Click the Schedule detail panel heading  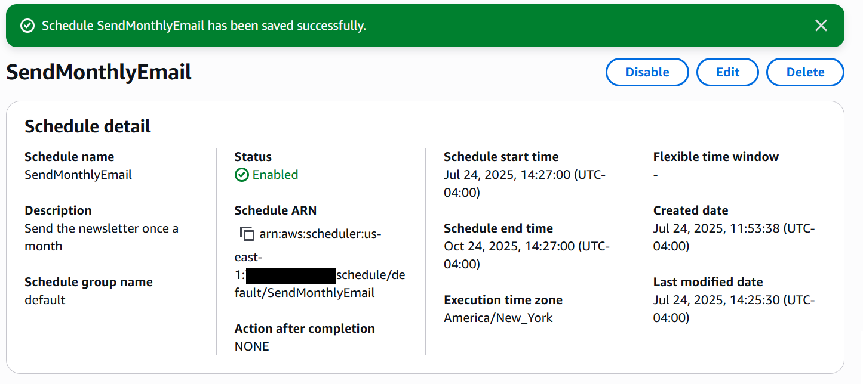87,126
